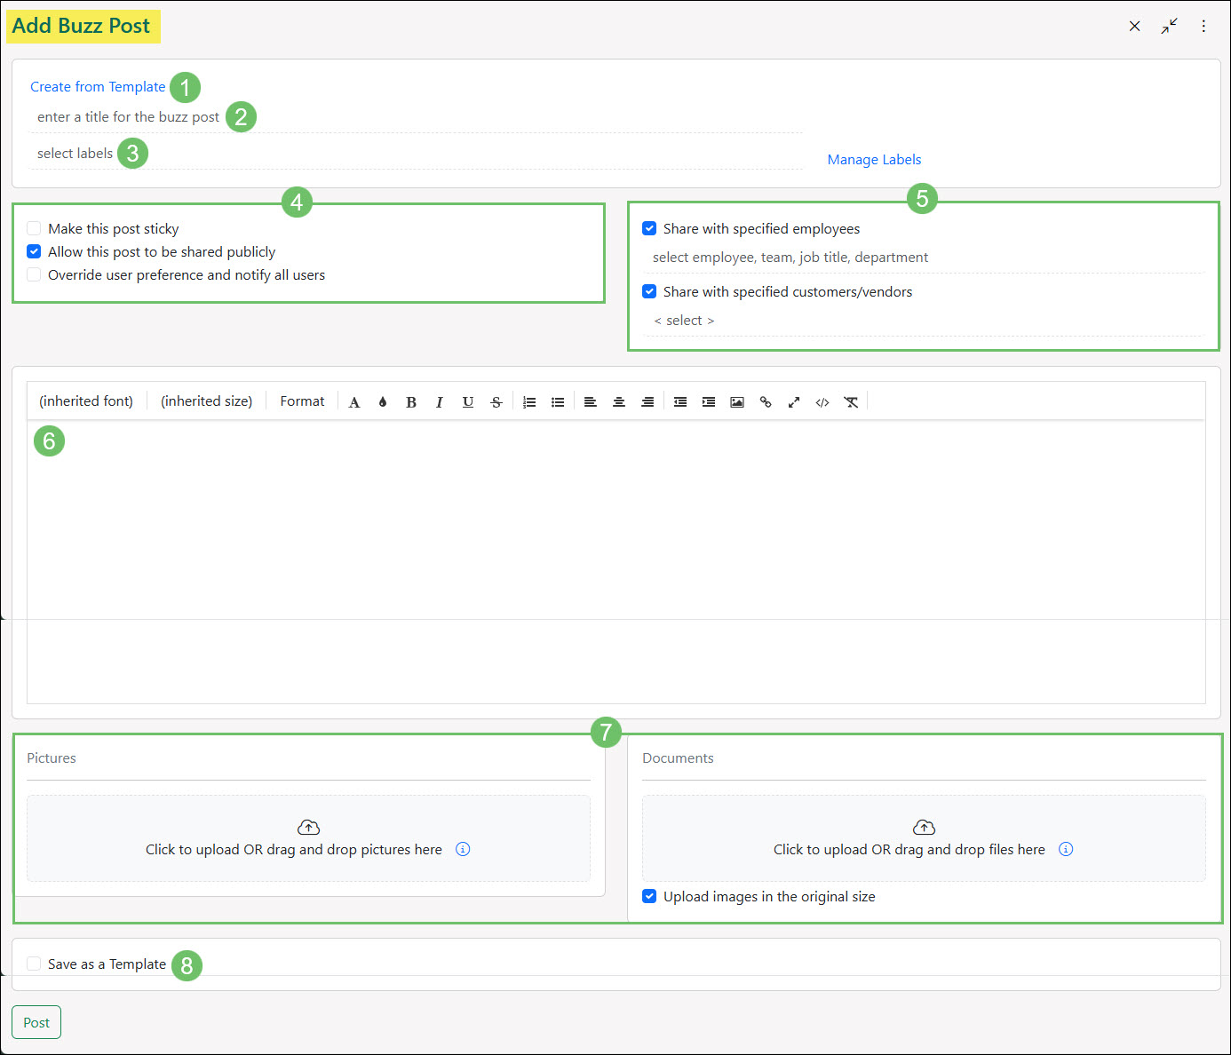Open the three-dot more options menu

[1203, 27]
